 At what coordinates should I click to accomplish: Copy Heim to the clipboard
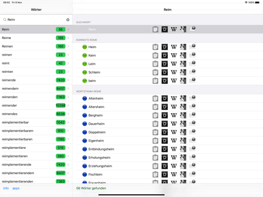(155, 47)
